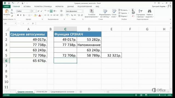Image resolution: width=175 pixels, height=98 pixels.
Task: Copy the selection using the Copy icon
Action: 11,13
